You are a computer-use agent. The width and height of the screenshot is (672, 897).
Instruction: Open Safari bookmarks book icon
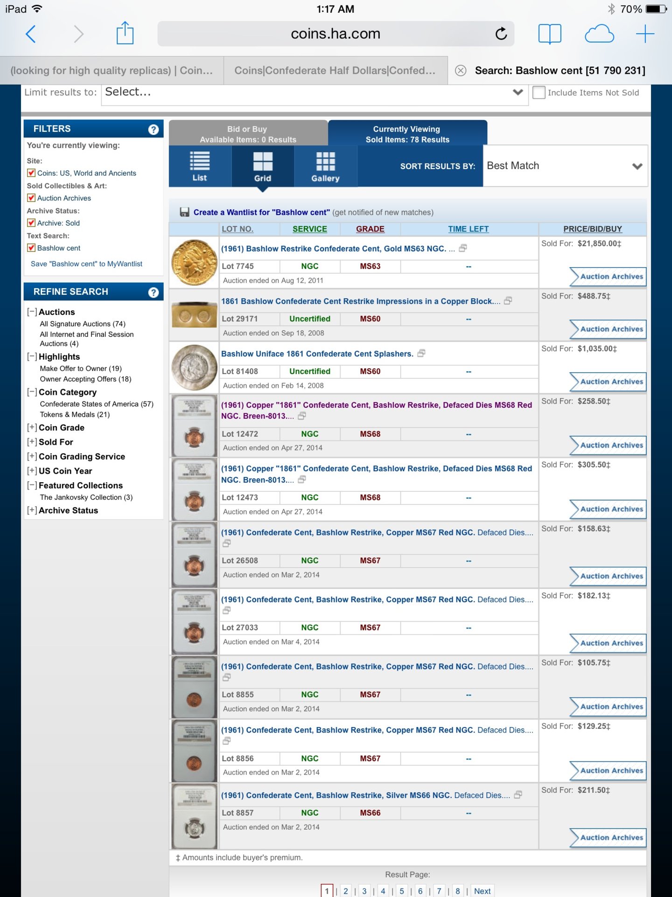pyautogui.click(x=550, y=34)
